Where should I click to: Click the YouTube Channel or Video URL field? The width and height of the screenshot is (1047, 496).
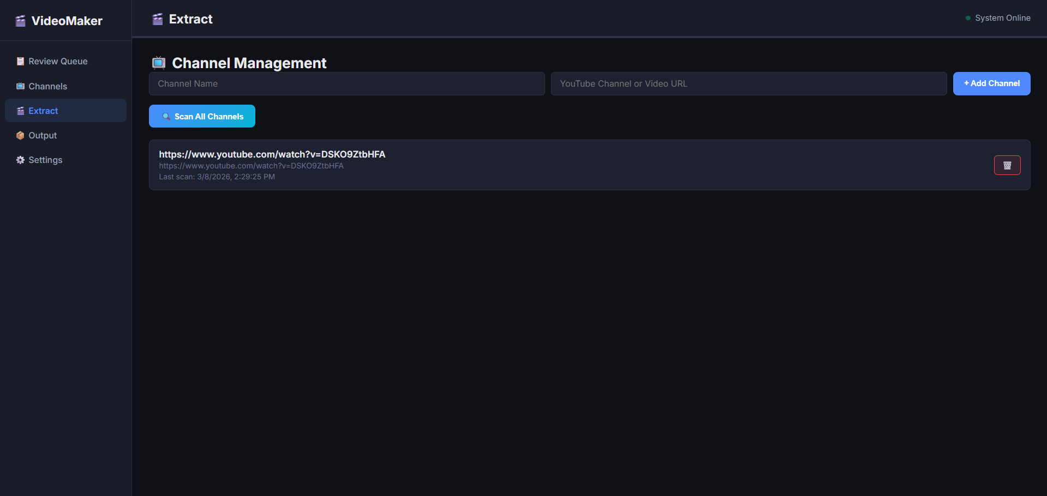point(748,83)
